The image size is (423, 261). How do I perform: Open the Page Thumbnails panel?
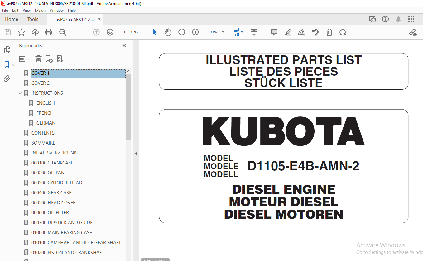[7, 50]
